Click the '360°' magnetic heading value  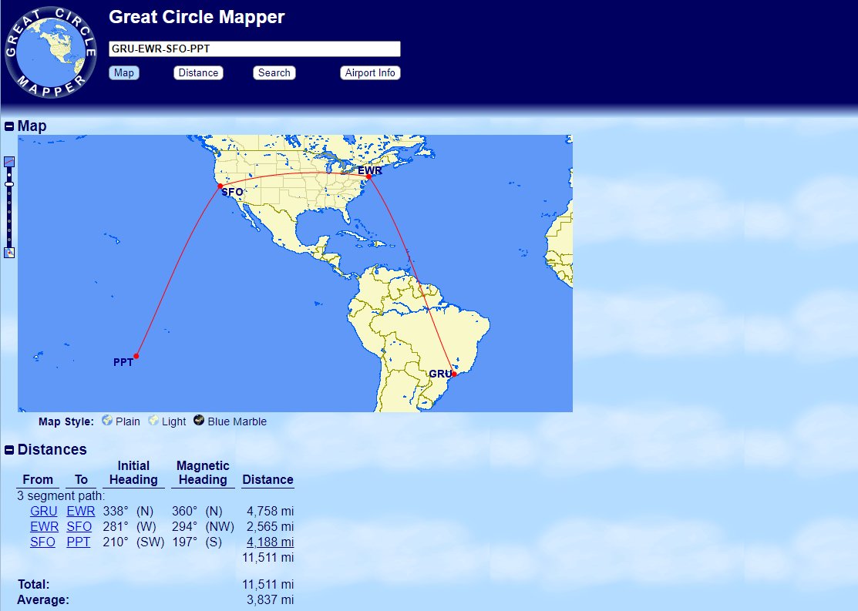point(184,512)
